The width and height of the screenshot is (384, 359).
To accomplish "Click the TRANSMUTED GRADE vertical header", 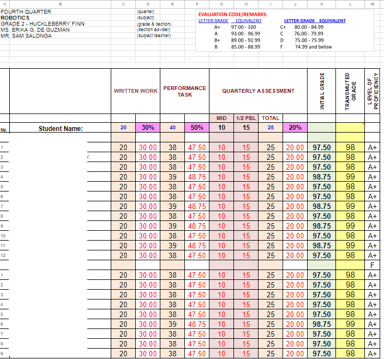I will pos(350,91).
